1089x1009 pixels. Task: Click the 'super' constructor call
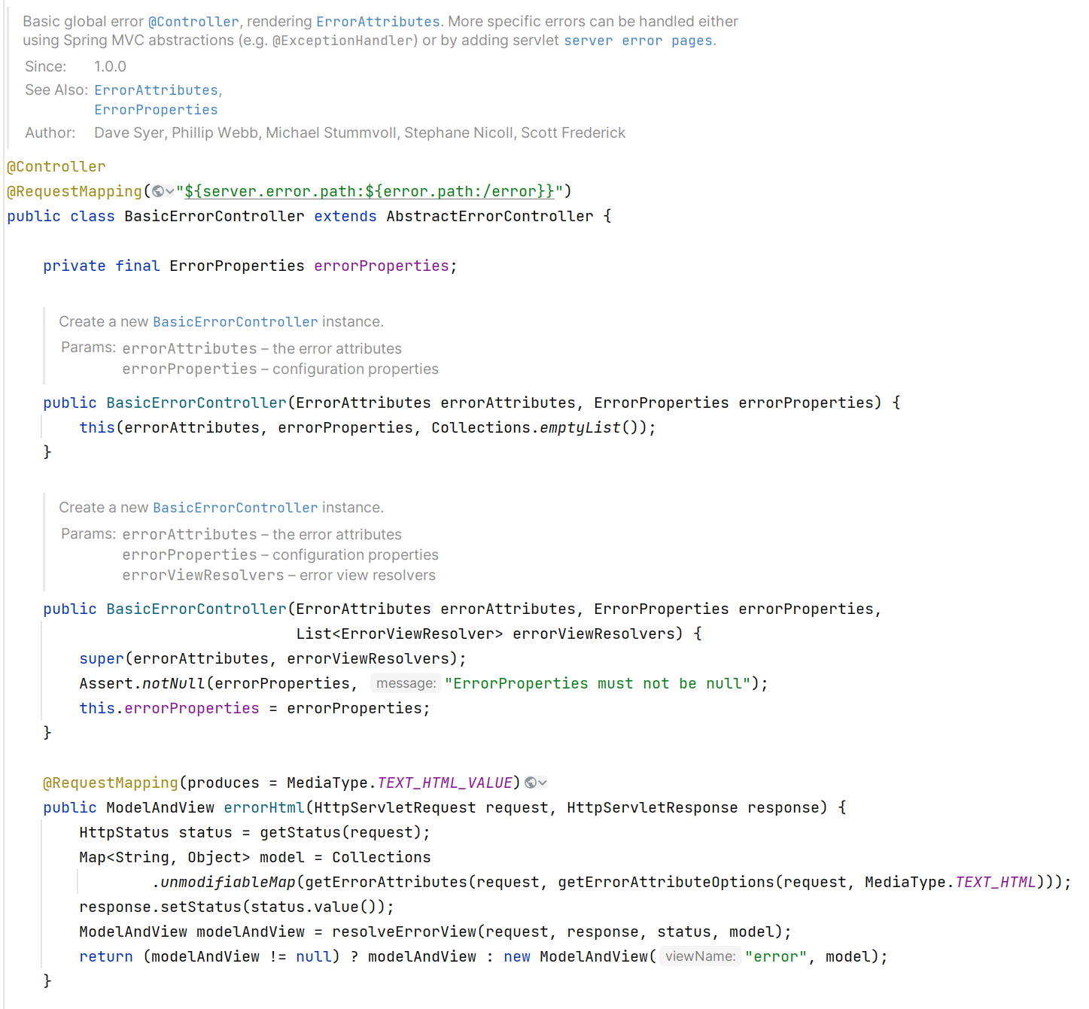(102, 658)
